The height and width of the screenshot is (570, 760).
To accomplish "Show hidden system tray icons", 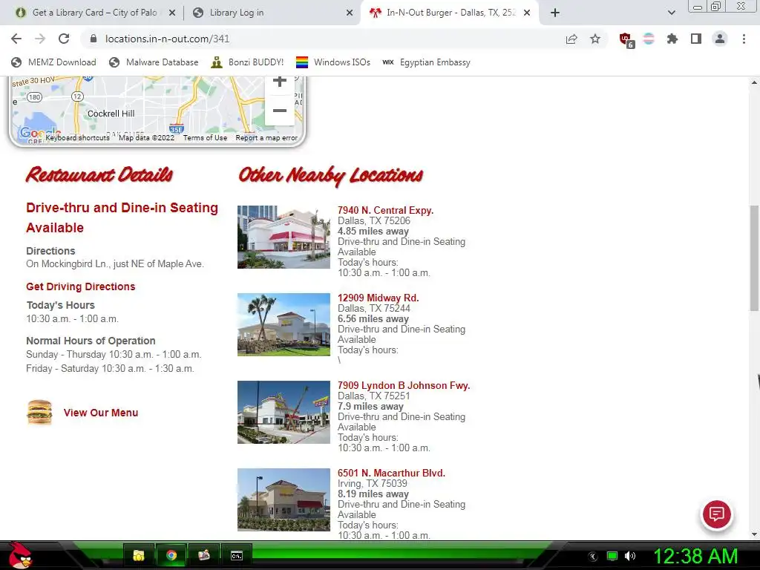I will (x=592, y=556).
